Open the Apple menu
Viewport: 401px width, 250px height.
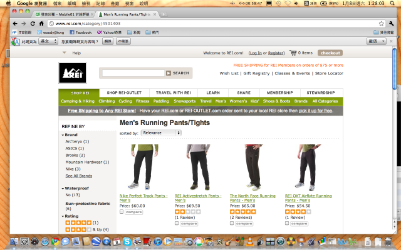point(8,3)
